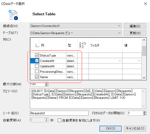Click into the クエリー SQL text box
The image size is (150, 134).
click(x=86, y=98)
